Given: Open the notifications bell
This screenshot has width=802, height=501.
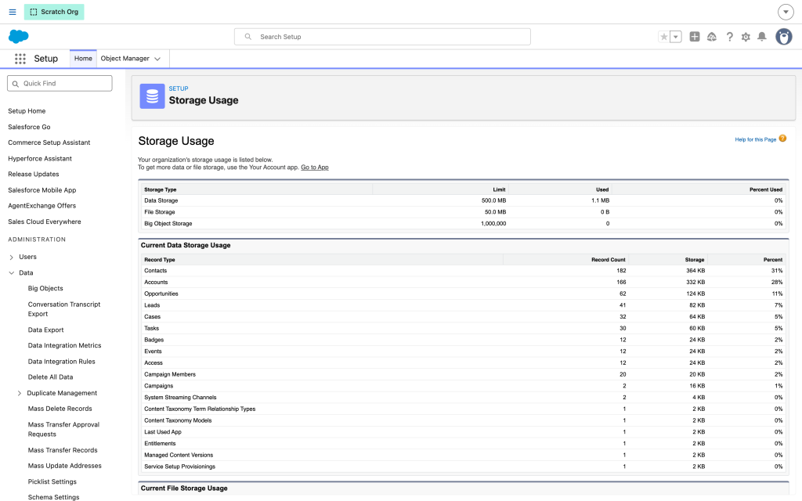Looking at the screenshot, I should click(x=761, y=37).
